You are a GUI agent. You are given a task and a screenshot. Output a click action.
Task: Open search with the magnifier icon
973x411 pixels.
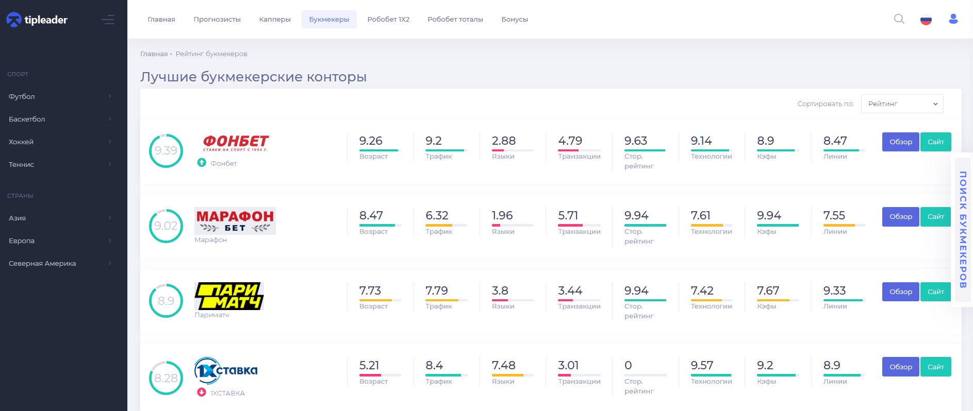tap(899, 19)
